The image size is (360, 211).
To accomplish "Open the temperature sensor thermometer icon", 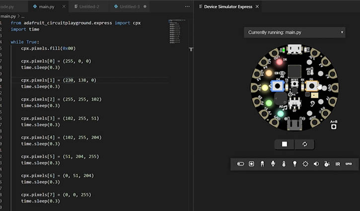I will [284, 164].
